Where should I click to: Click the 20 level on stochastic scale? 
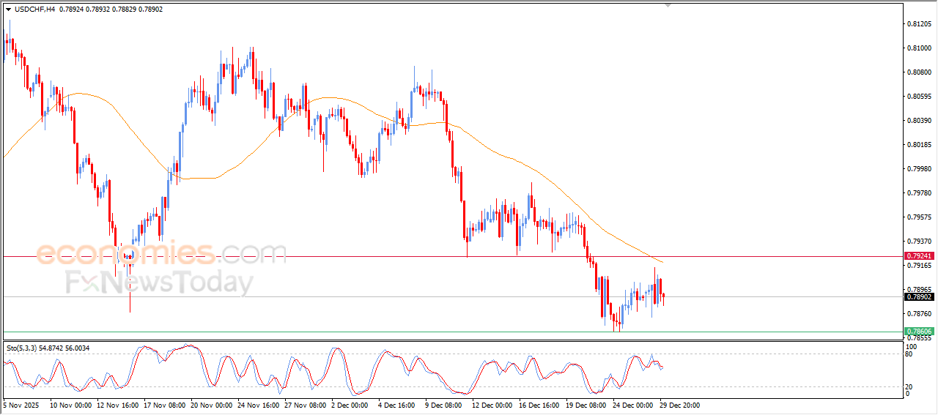pyautogui.click(x=909, y=386)
